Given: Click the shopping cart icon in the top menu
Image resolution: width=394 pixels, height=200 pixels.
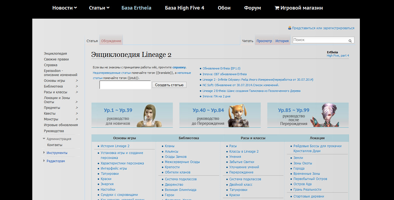Looking at the screenshot, I should tap(277, 8).
